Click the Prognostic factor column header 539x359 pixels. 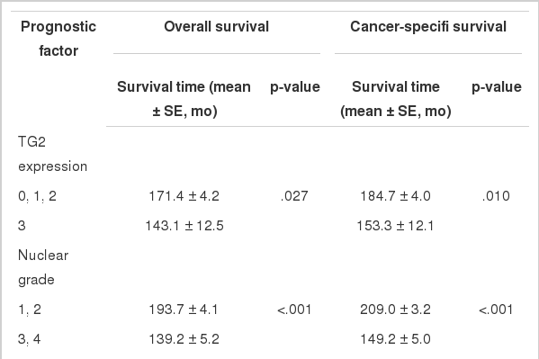58,39
